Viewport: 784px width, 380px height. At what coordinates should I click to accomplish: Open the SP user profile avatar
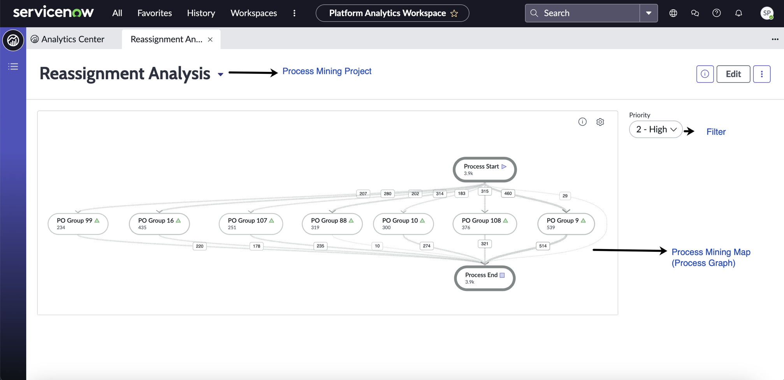click(767, 13)
